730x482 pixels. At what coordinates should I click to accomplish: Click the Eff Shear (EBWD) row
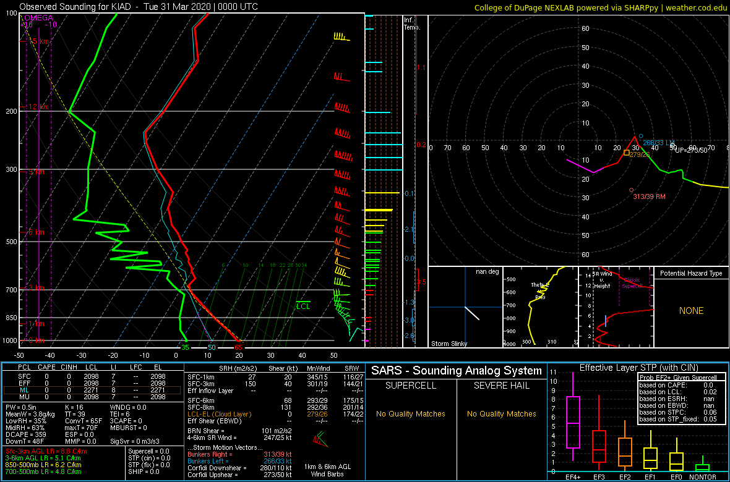(275, 421)
